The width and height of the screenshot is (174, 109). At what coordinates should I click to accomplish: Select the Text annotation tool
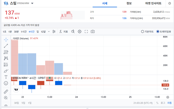click(6, 77)
